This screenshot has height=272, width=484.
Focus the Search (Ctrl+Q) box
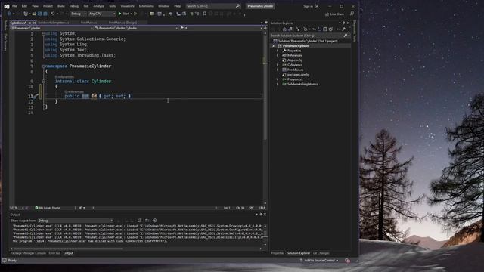(213, 6)
